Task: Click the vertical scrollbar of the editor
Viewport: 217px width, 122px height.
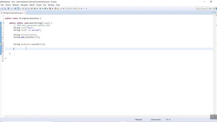Action: point(214,65)
